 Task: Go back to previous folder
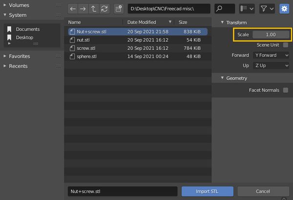(73, 9)
